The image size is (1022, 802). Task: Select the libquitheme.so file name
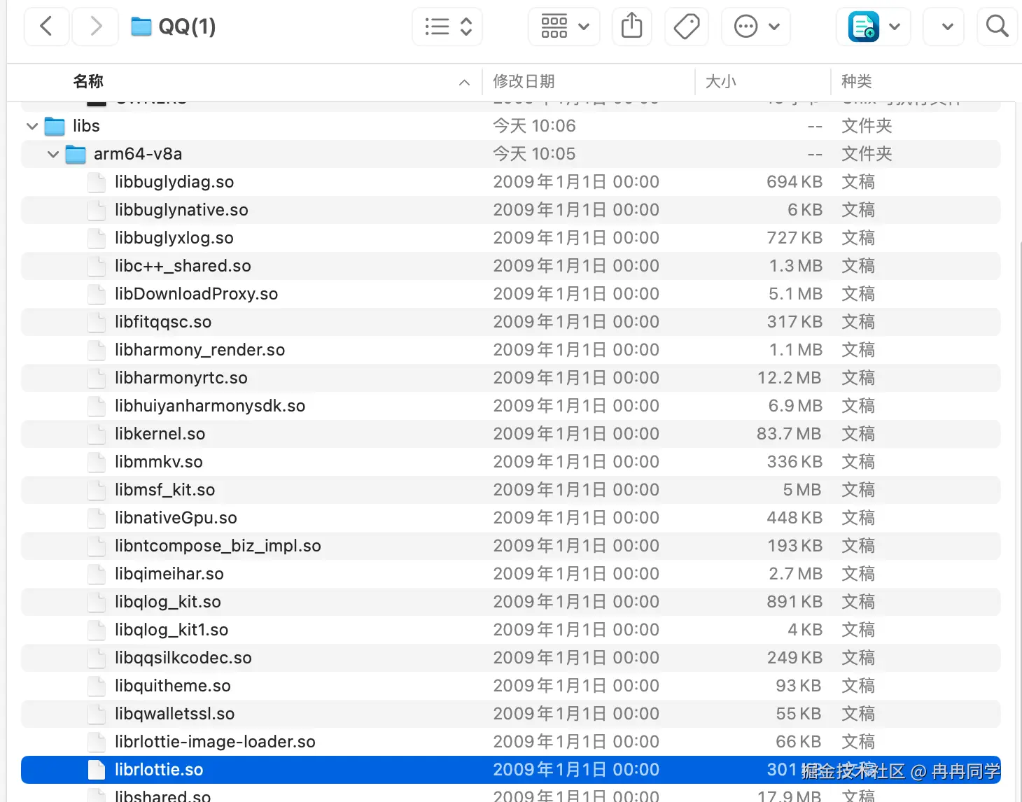[173, 686]
